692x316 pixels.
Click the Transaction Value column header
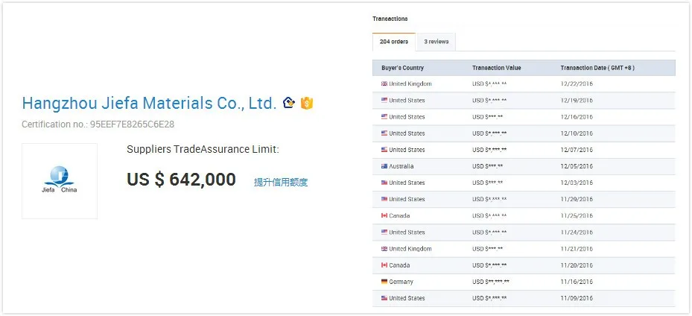pyautogui.click(x=497, y=68)
